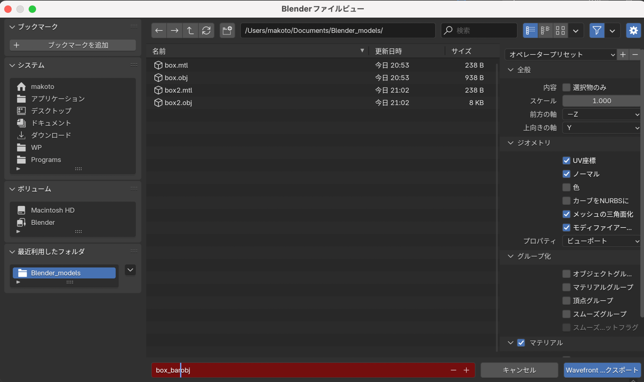644x382 pixels.
Task: Collapse the ジオメトリ section
Action: click(x=511, y=143)
